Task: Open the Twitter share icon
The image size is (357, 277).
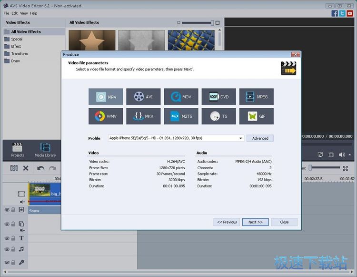Action: coord(342,13)
